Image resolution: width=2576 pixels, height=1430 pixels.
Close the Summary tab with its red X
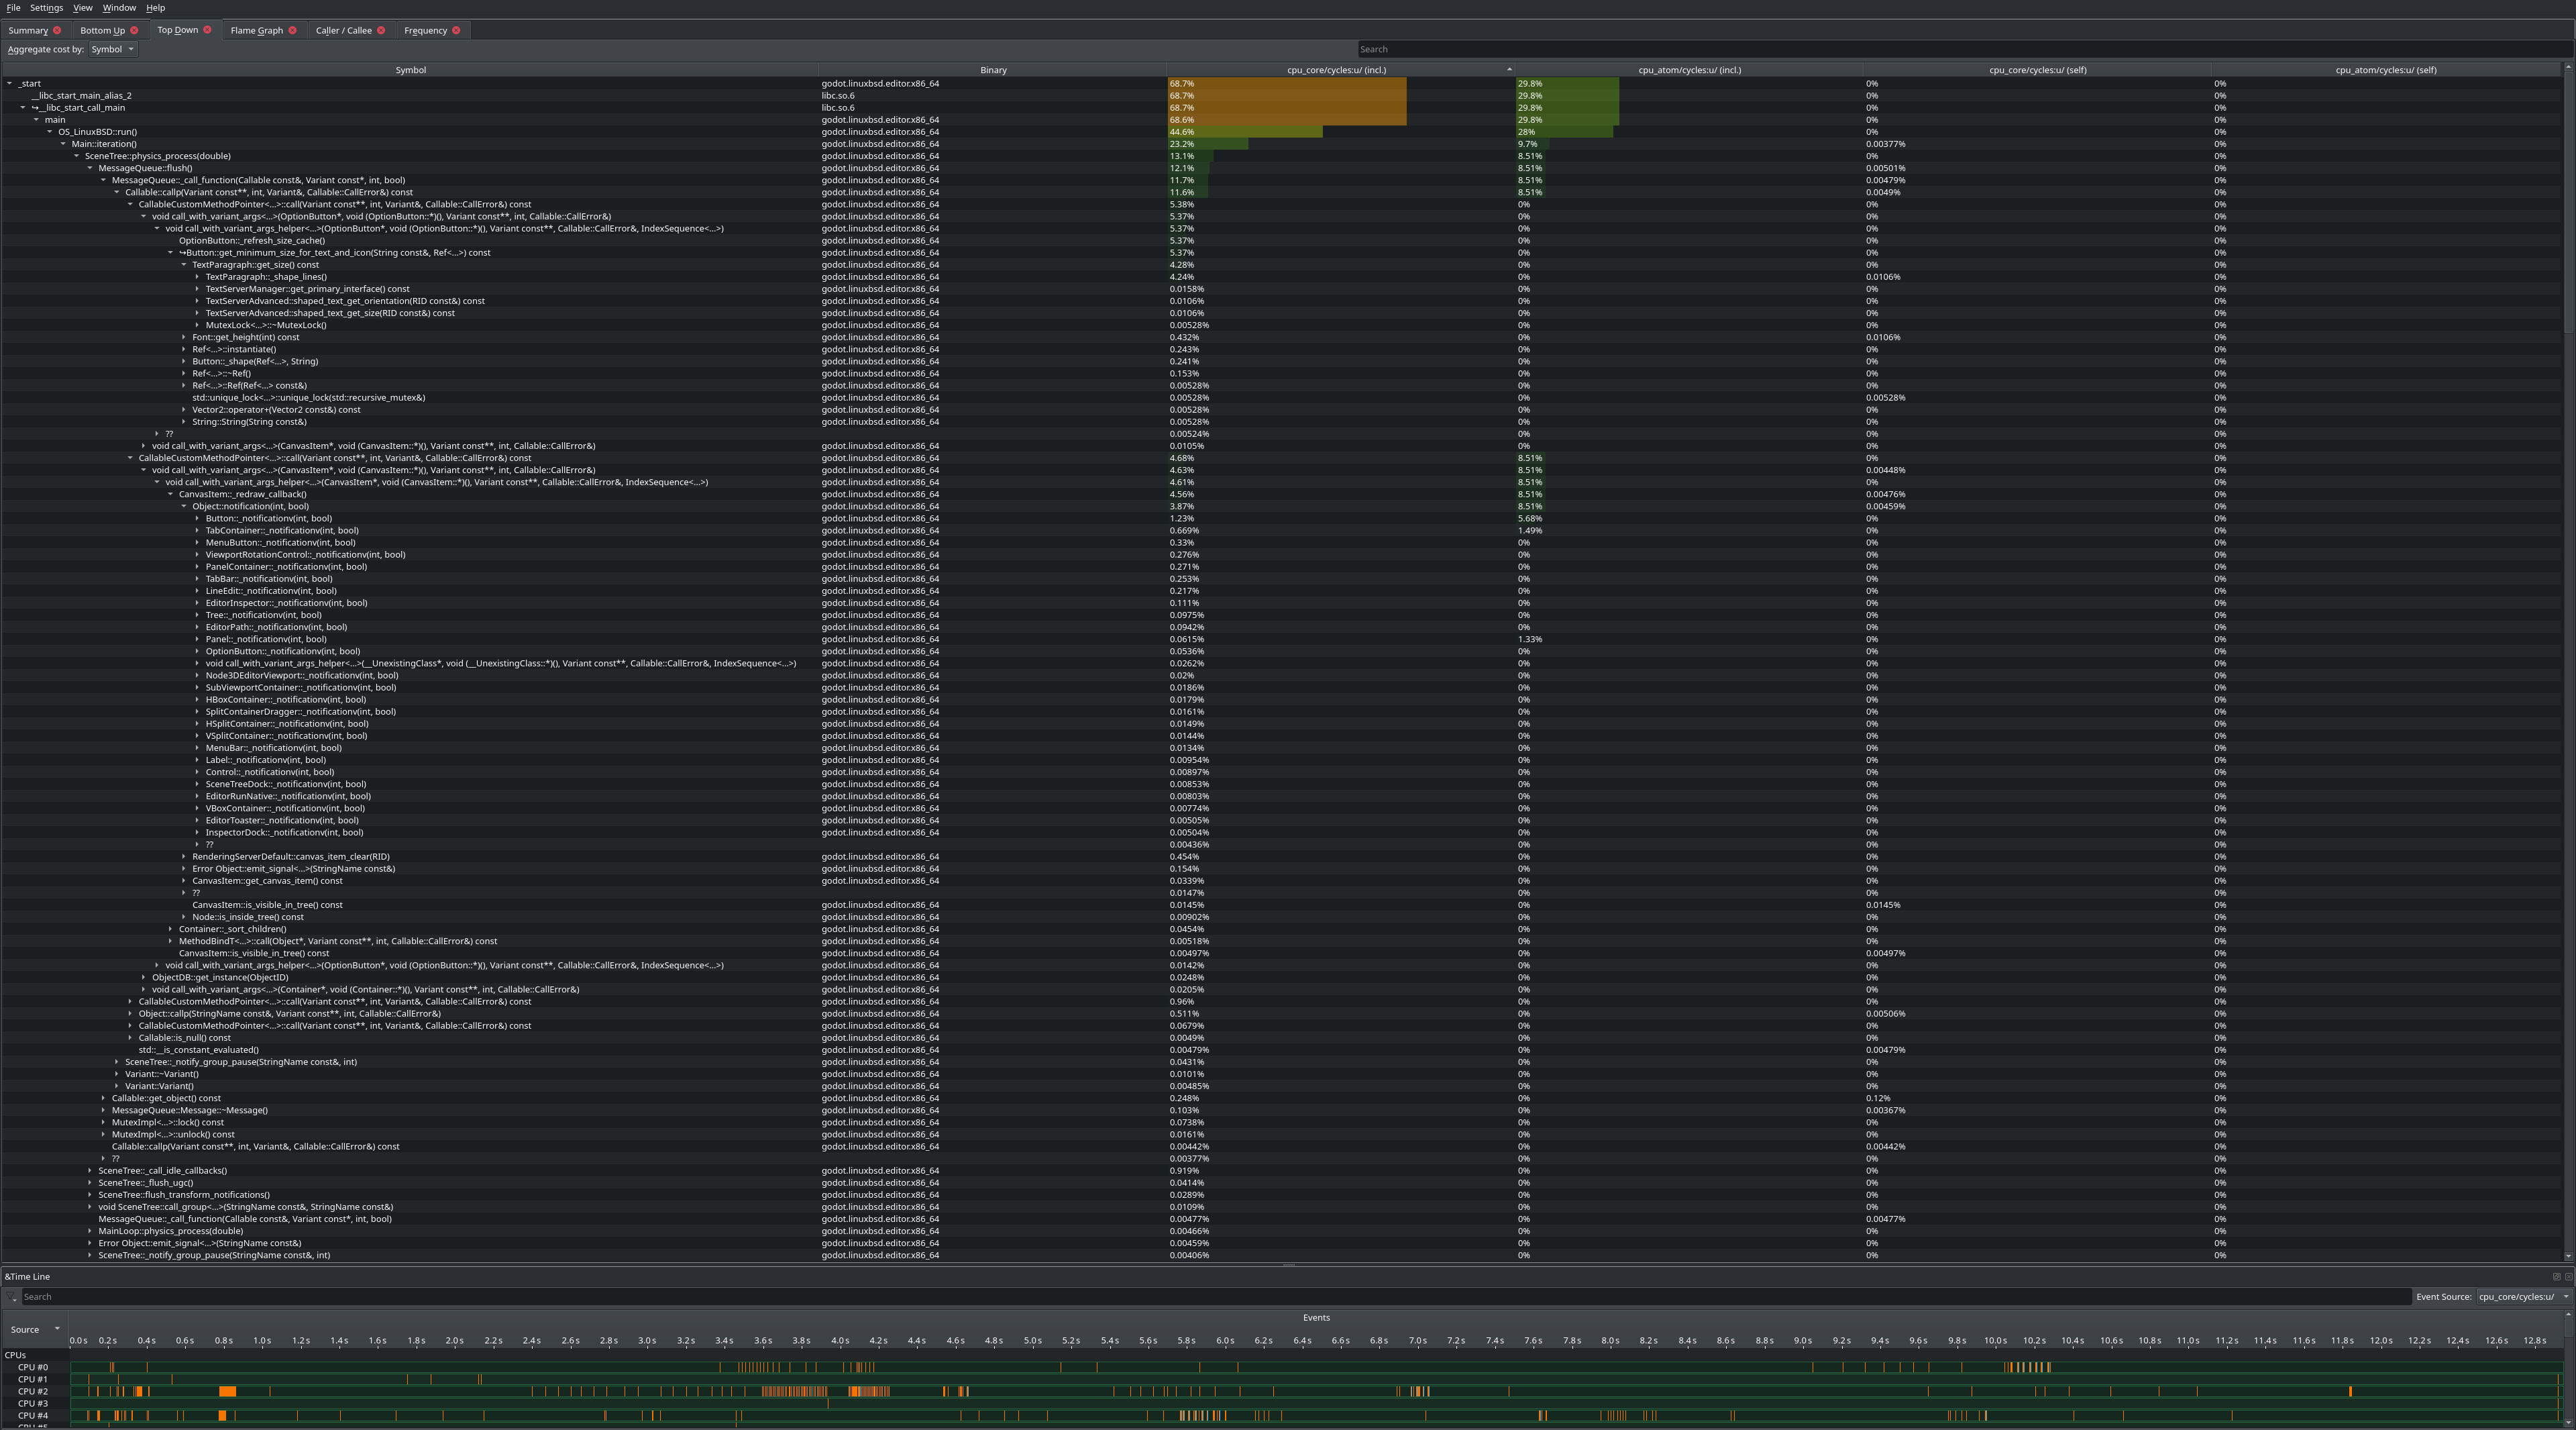57,30
